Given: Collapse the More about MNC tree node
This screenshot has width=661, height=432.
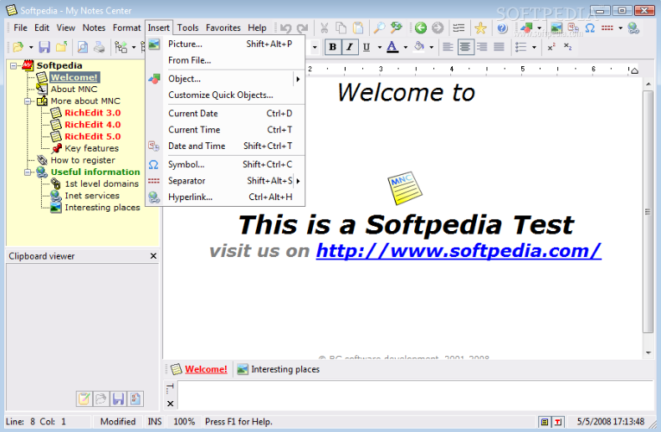Looking at the screenshot, I should 28,101.
